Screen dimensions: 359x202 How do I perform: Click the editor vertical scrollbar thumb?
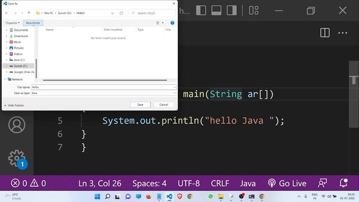tap(354, 94)
